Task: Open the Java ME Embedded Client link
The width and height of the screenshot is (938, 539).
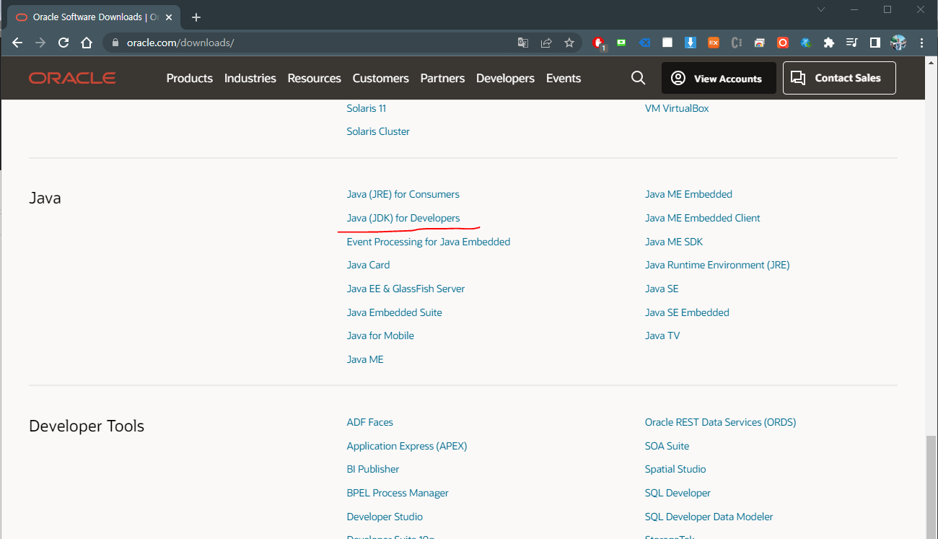Action: tap(703, 218)
